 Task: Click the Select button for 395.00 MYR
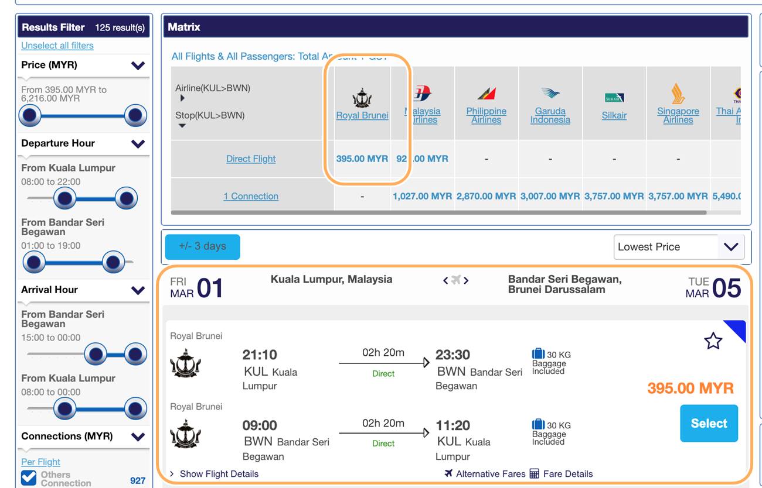coord(709,423)
